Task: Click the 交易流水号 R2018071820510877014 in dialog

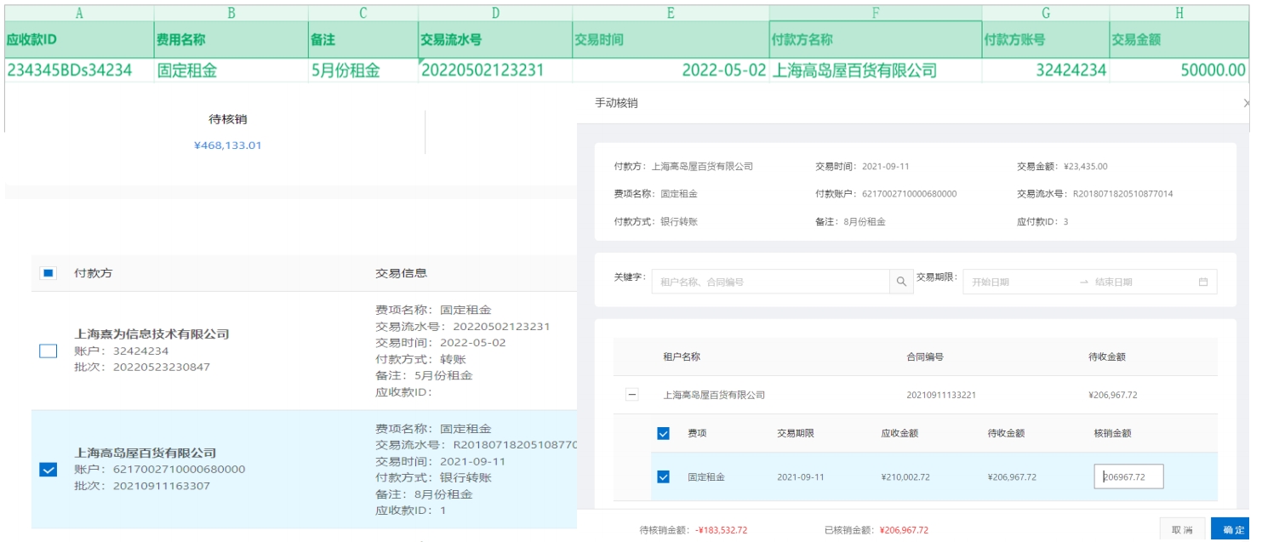Action: pyautogui.click(x=1122, y=194)
